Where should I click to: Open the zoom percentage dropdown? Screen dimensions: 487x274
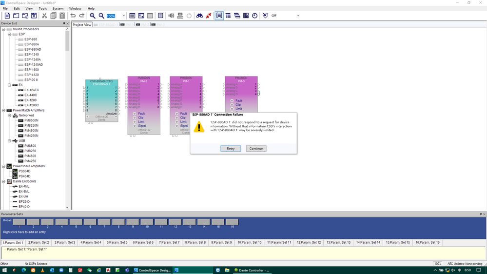[x=124, y=16]
